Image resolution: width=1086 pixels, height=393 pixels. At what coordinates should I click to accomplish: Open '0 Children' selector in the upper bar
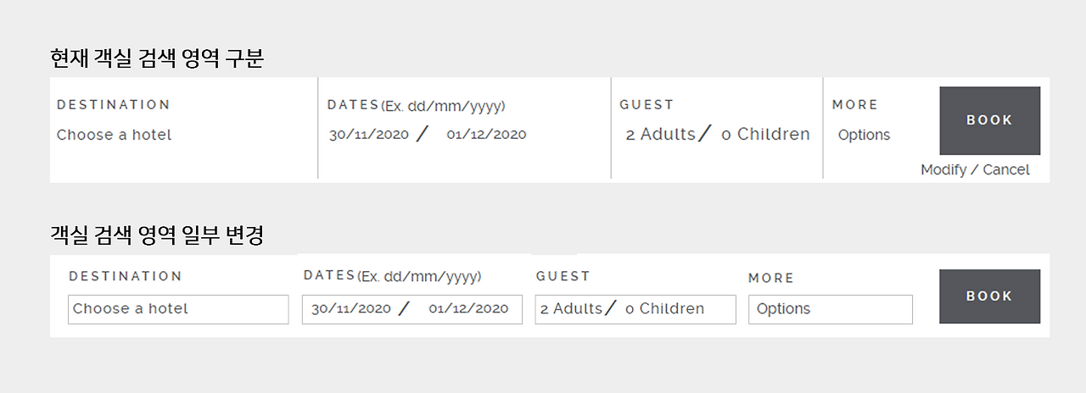coord(765,135)
